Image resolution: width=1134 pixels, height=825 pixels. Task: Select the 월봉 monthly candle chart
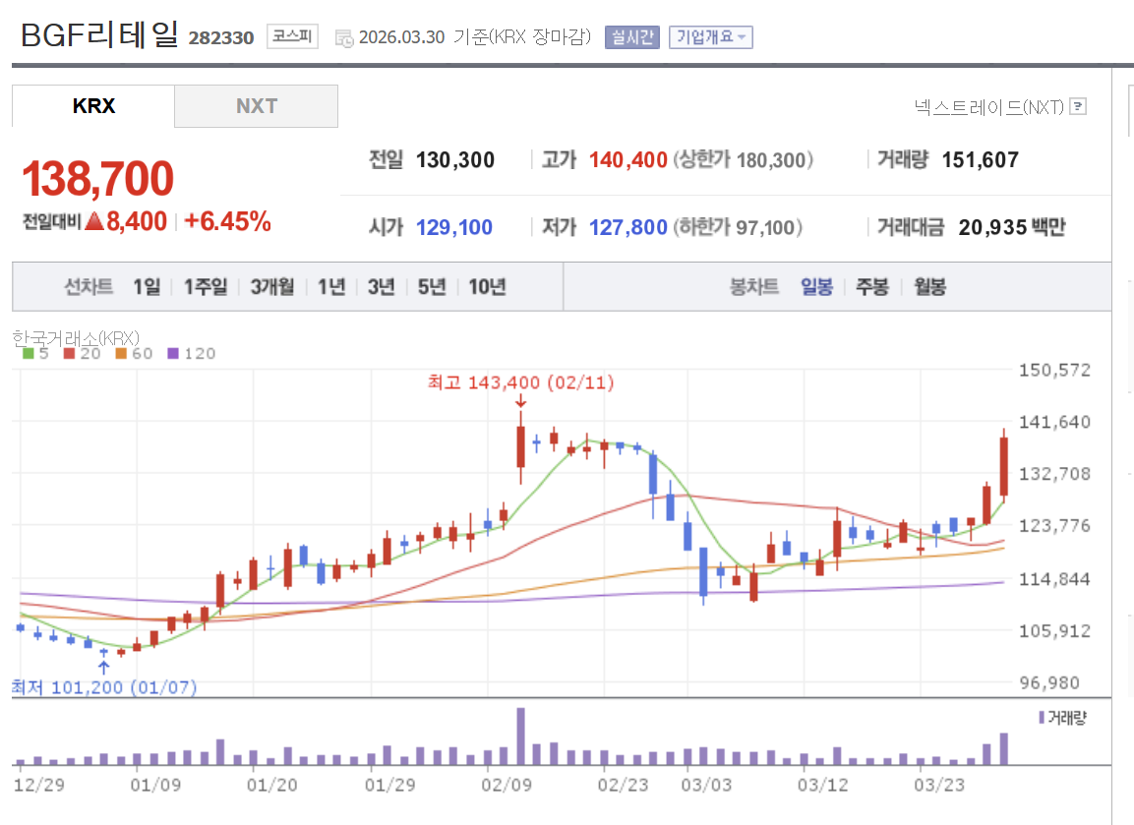930,287
